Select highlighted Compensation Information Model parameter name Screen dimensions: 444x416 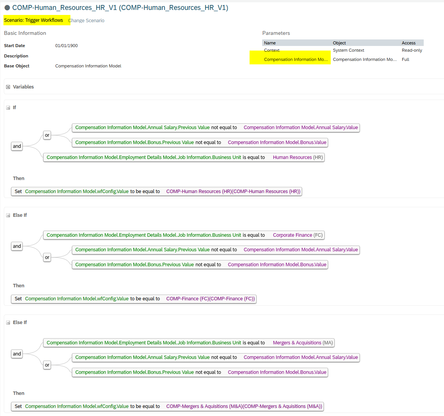pyautogui.click(x=295, y=59)
